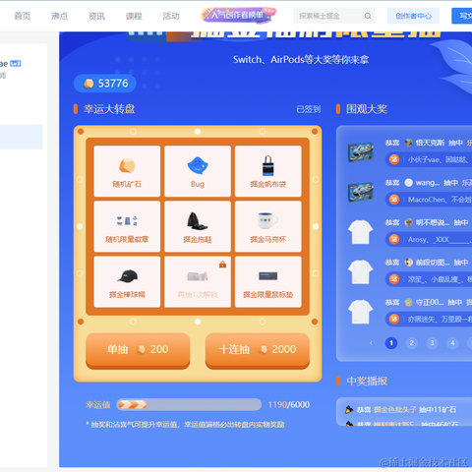Click wang... user avatar
The width and height of the screenshot is (472, 472).
click(408, 183)
